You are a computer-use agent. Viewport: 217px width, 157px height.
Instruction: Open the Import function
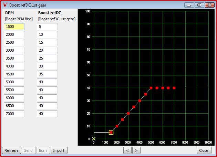pos(59,150)
